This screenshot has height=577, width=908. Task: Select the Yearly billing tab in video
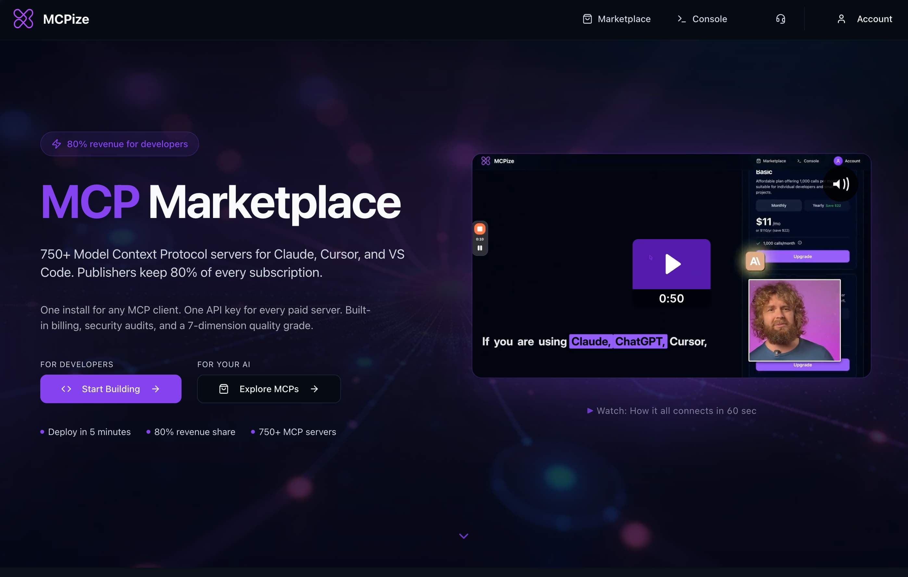coord(826,206)
